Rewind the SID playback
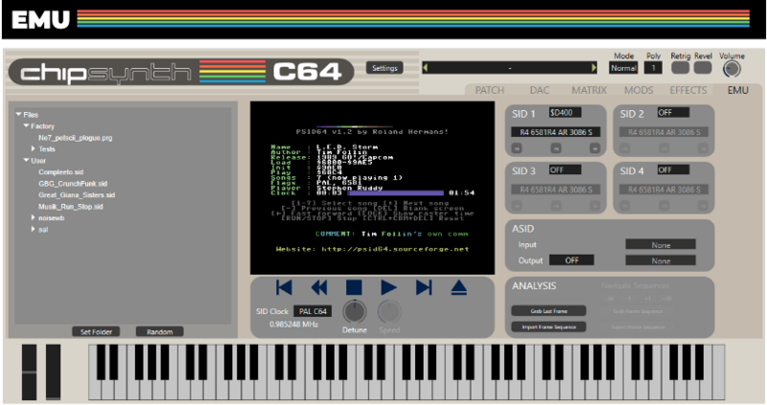This screenshot has height=405, width=767. click(x=319, y=288)
